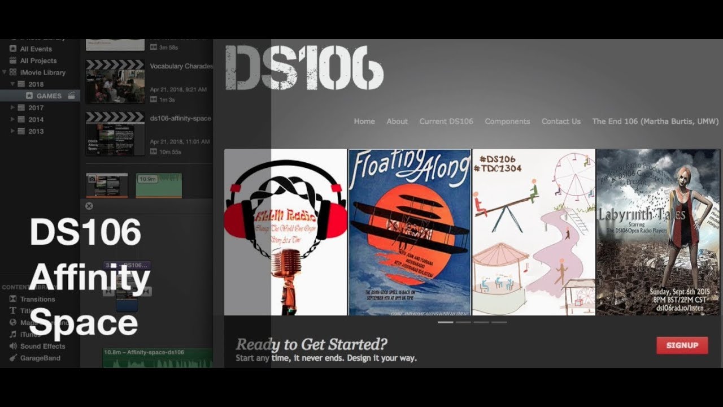Image resolution: width=723 pixels, height=407 pixels.
Task: Click the red SIGNUP button
Action: click(x=682, y=345)
